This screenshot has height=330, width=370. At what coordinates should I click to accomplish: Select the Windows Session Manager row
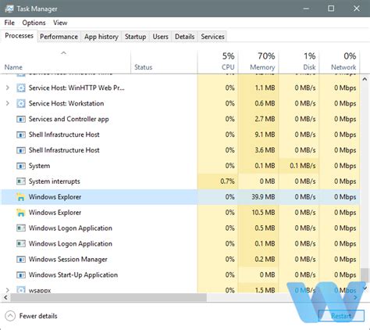point(180,260)
